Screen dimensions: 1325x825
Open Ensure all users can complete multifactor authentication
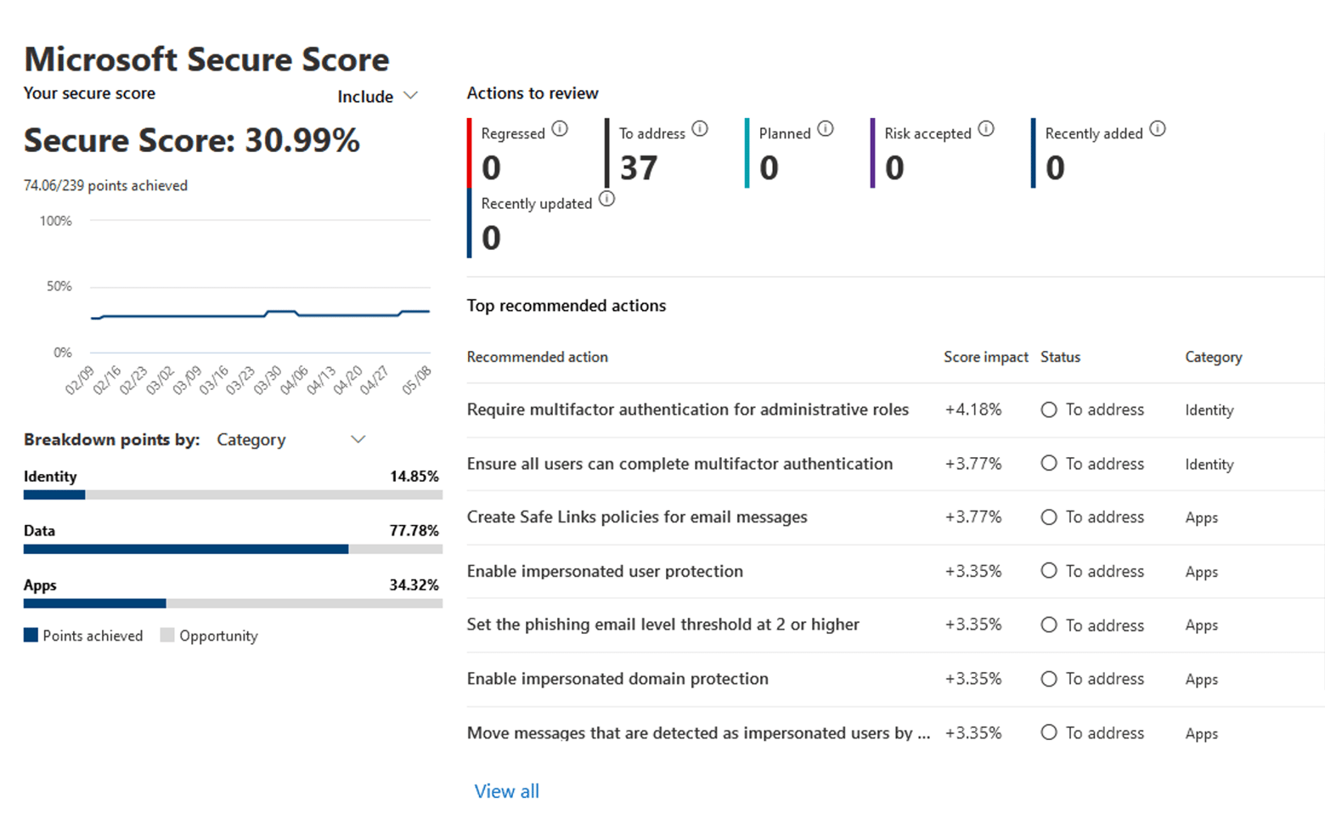679,464
